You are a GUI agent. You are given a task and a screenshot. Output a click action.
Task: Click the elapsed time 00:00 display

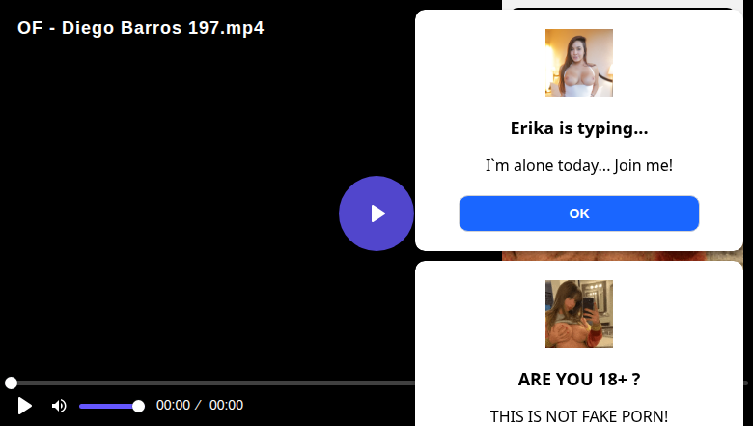click(x=173, y=405)
